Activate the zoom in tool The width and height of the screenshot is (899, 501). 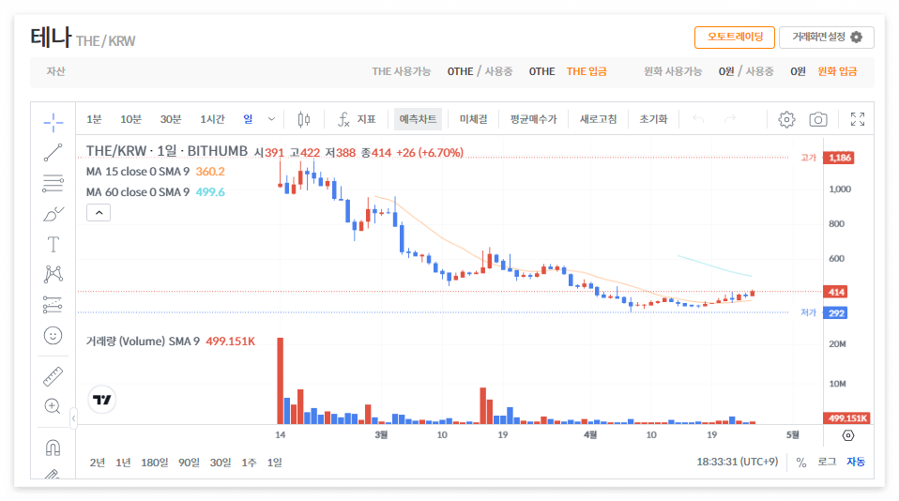53,406
